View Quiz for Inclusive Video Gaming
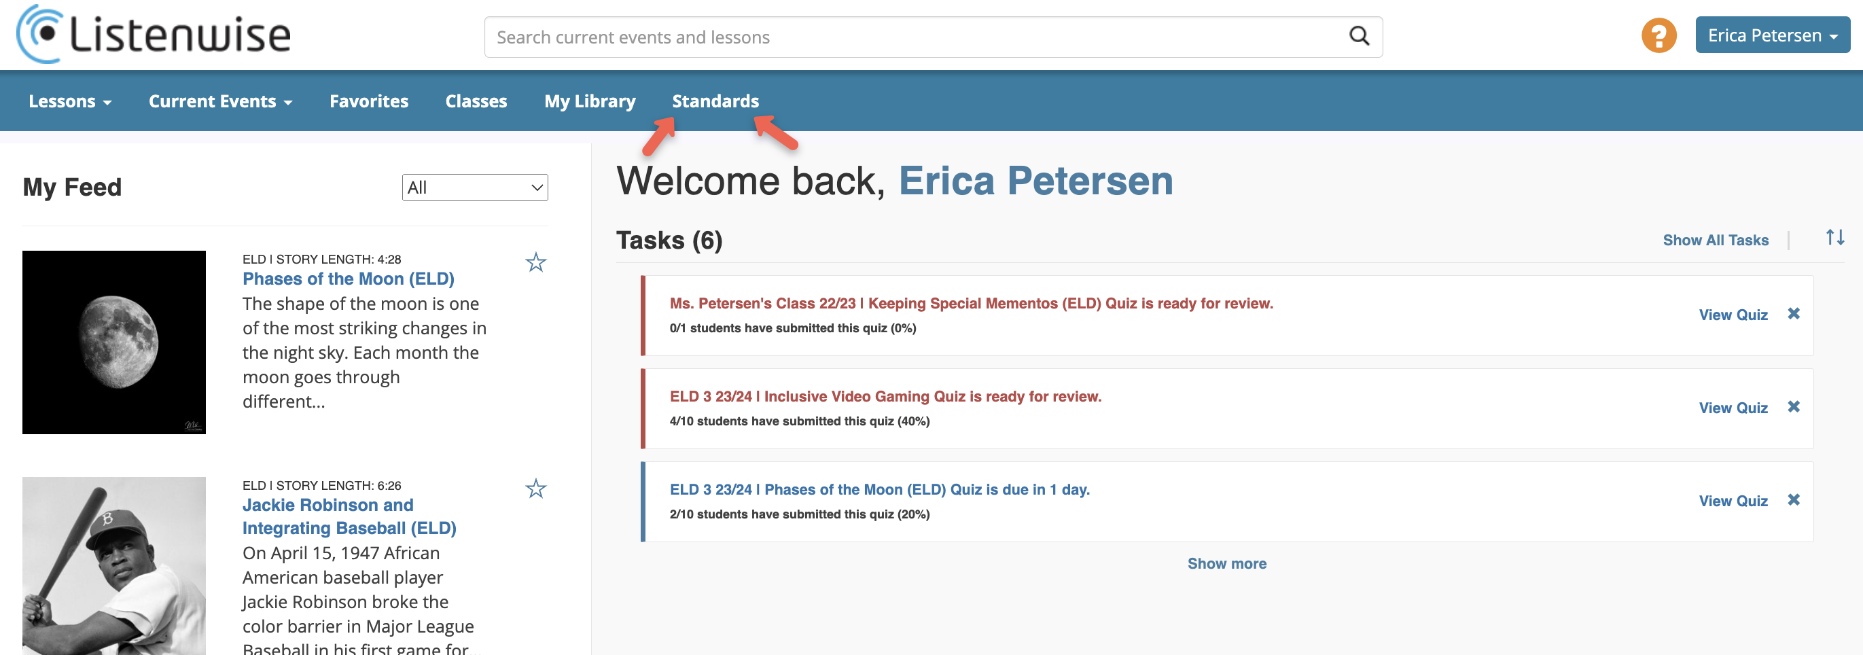Image resolution: width=1863 pixels, height=655 pixels. pyautogui.click(x=1733, y=408)
